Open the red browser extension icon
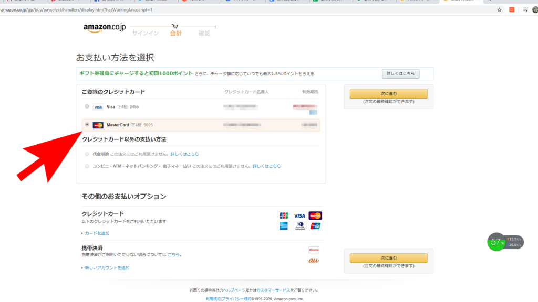The width and height of the screenshot is (538, 302). pyautogui.click(x=512, y=10)
